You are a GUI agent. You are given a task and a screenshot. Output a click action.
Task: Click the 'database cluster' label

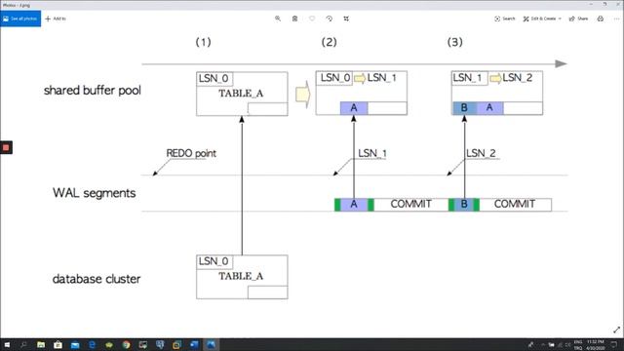(97, 279)
